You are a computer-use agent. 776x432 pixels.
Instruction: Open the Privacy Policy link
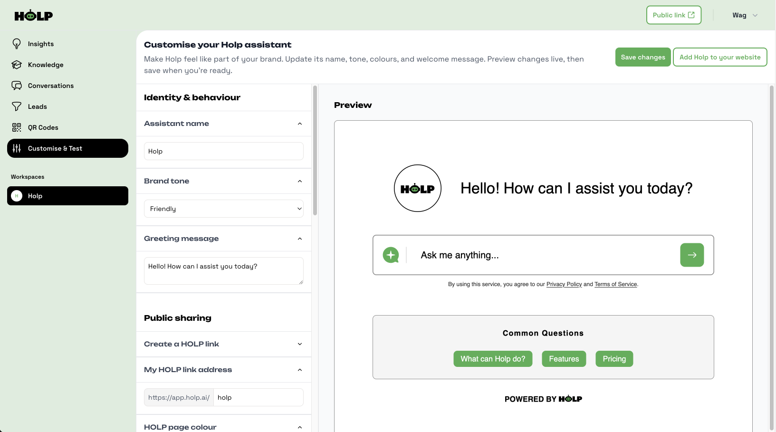(x=564, y=284)
